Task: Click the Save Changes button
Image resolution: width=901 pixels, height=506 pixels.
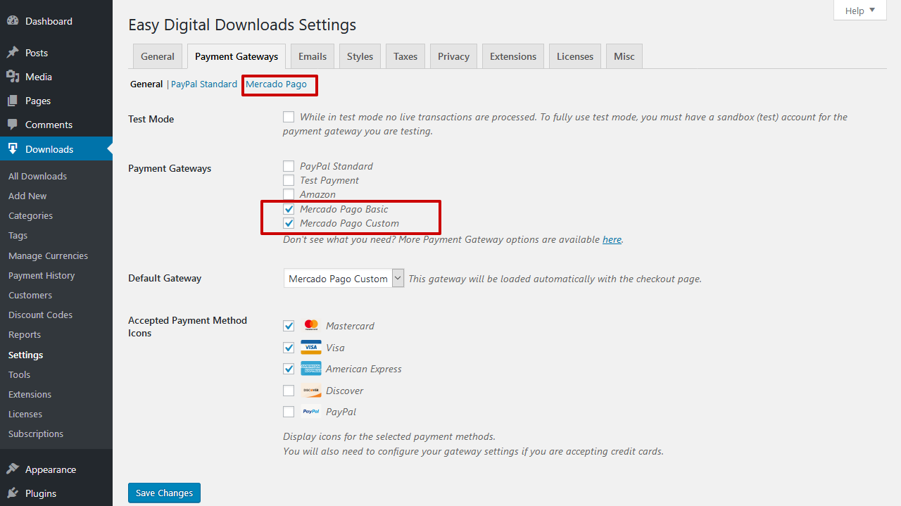Action: tap(164, 493)
